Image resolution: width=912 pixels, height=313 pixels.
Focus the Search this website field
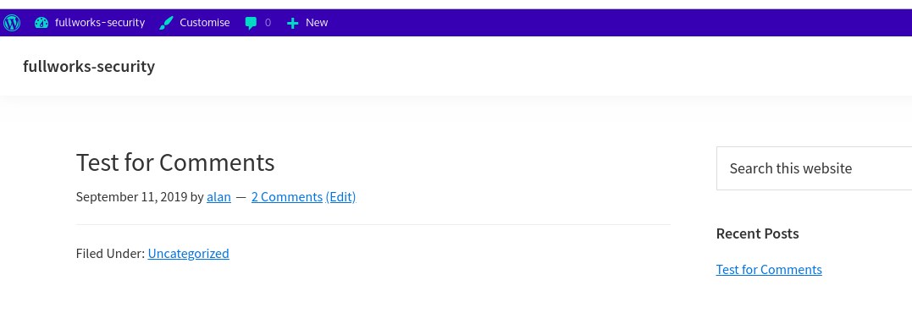pos(814,168)
